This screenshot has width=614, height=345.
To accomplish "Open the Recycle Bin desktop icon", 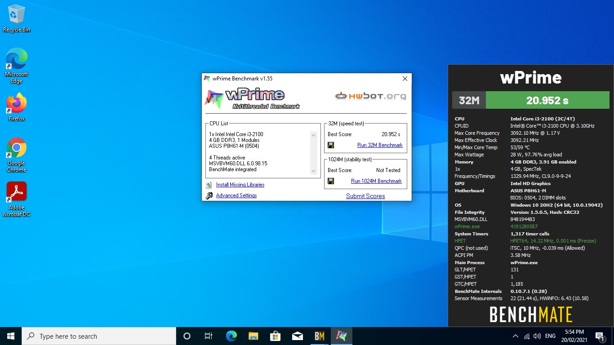I will (x=17, y=18).
